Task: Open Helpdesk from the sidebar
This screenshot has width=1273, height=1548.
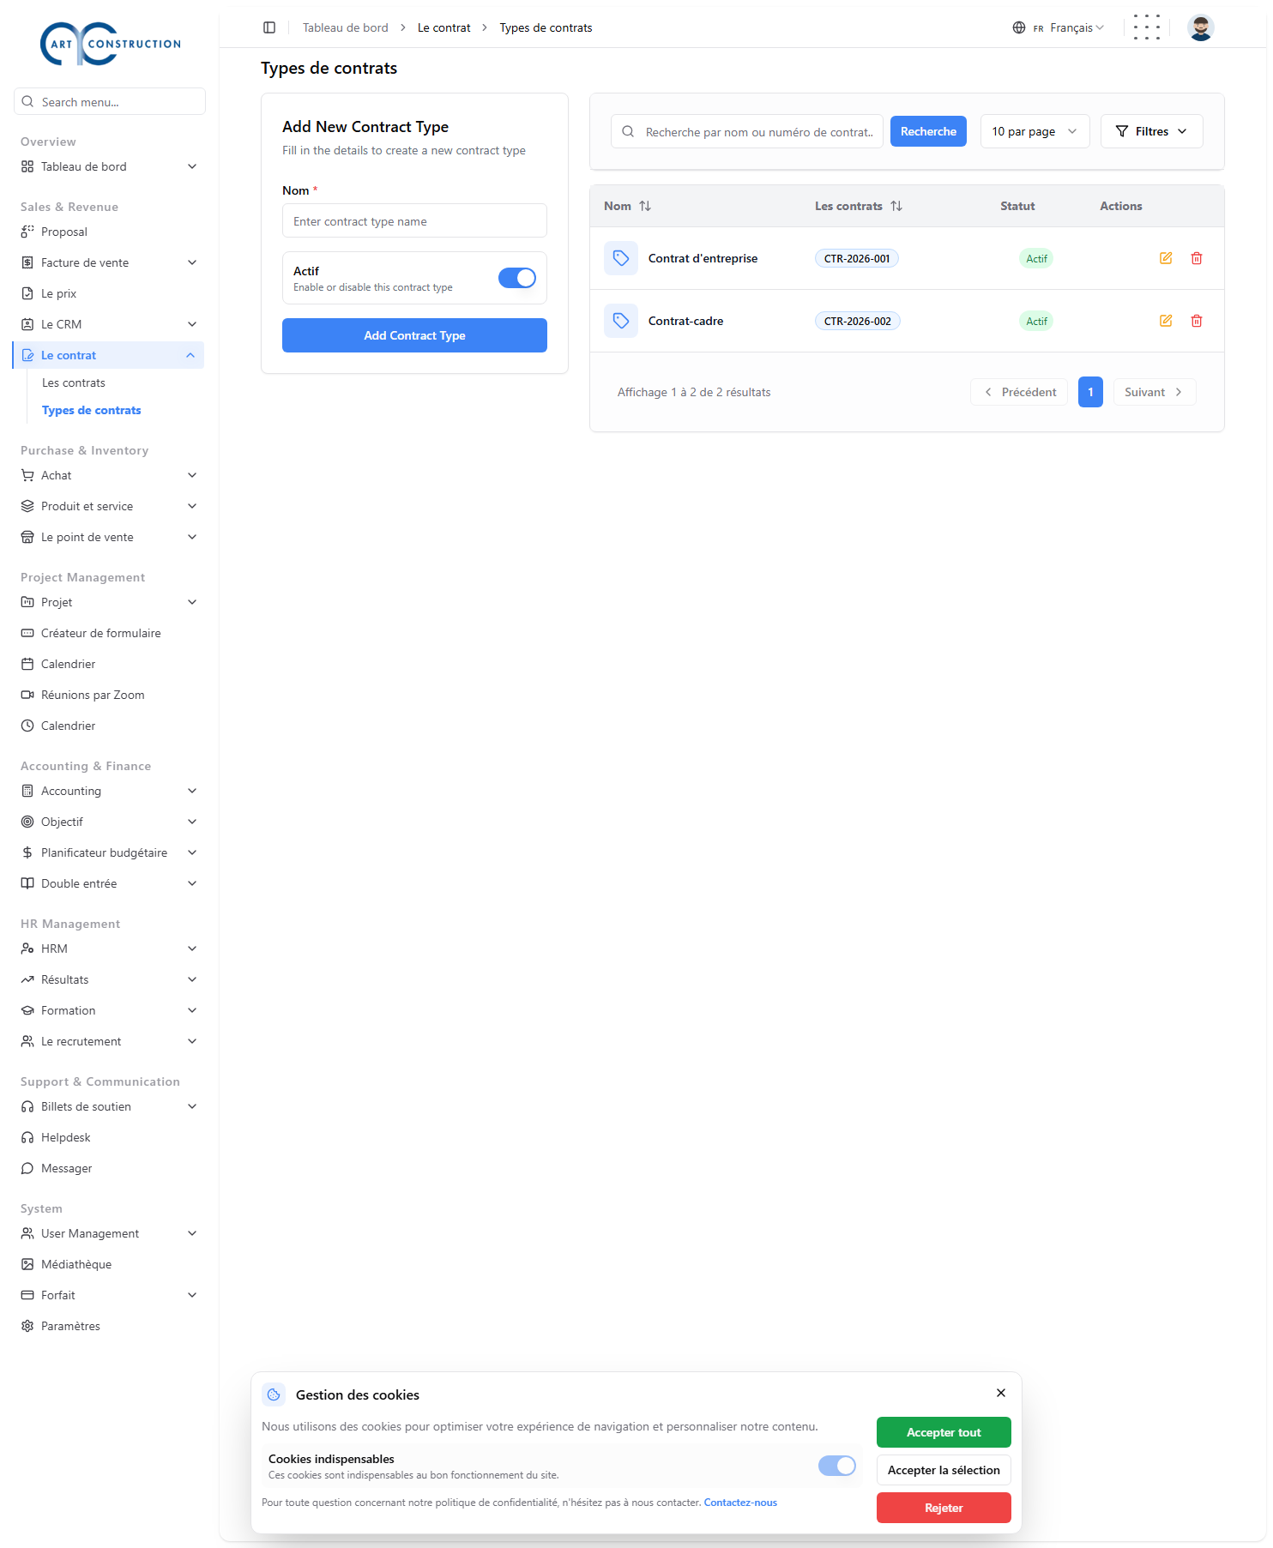Action: tap(109, 1137)
